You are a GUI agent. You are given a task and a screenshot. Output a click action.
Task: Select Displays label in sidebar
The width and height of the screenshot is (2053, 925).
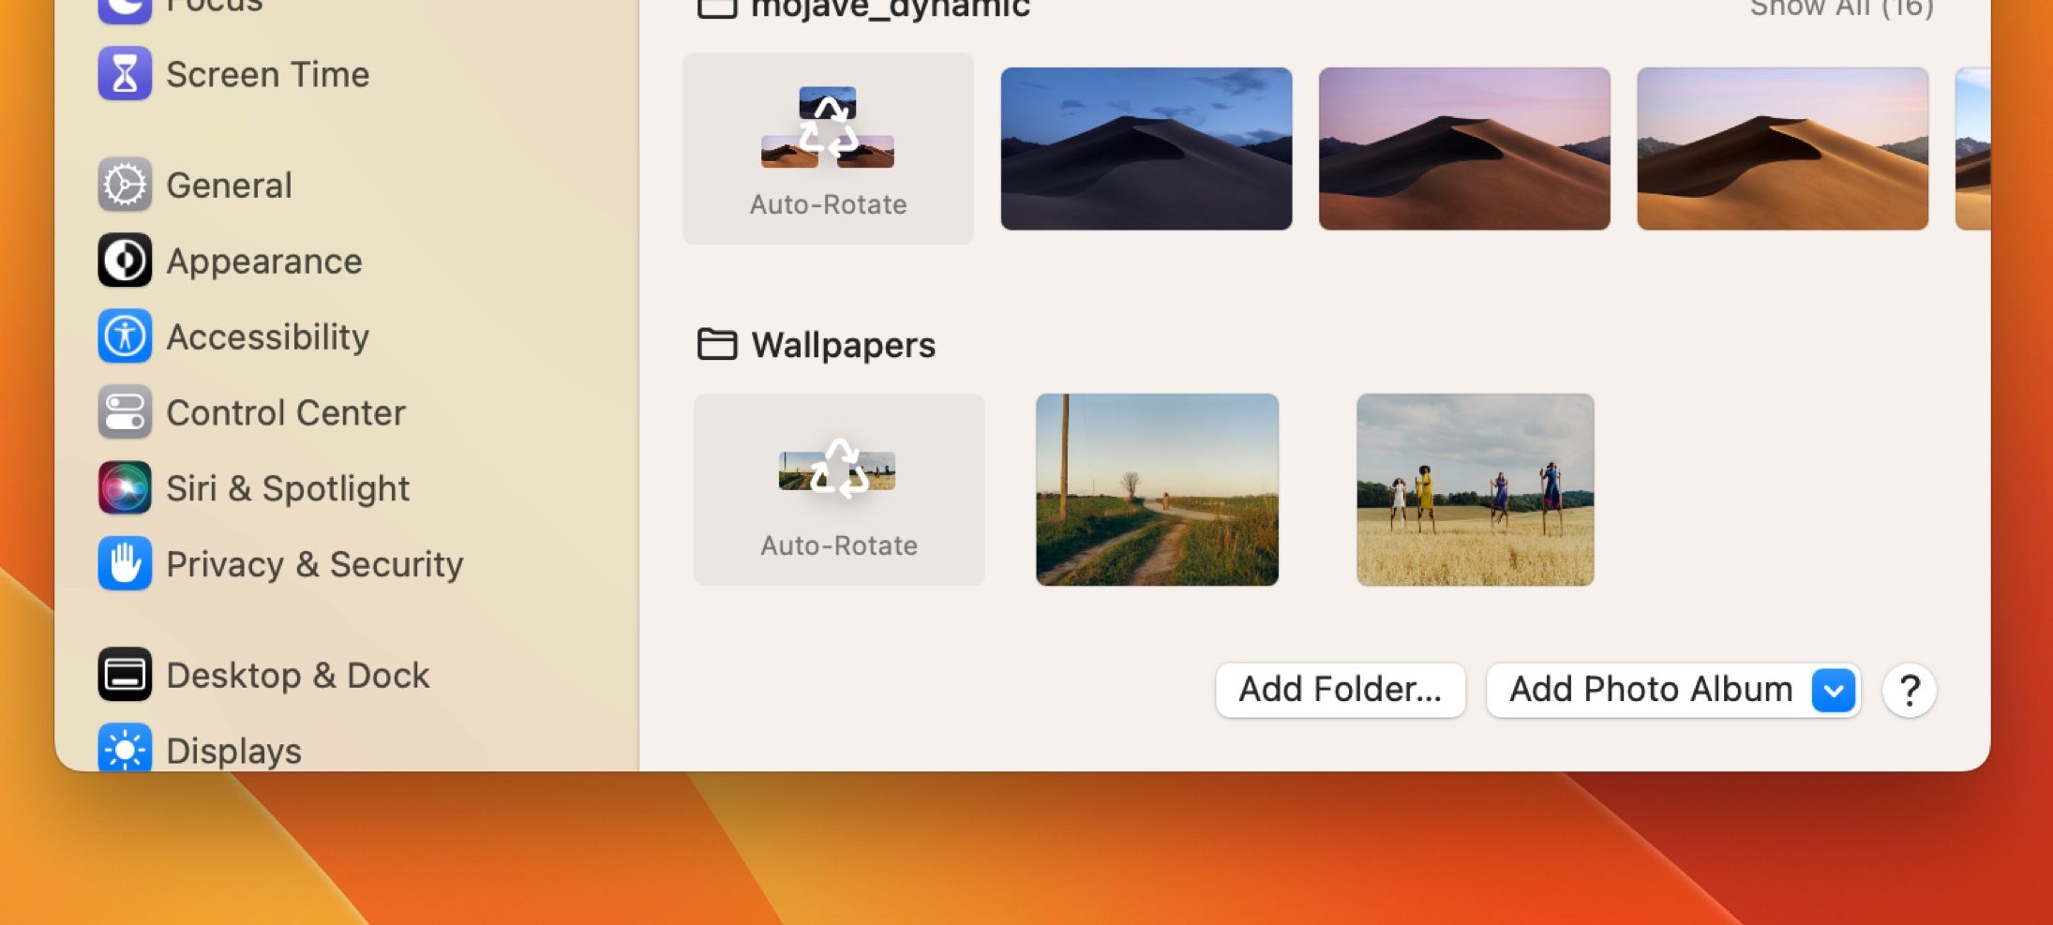pyautogui.click(x=234, y=751)
